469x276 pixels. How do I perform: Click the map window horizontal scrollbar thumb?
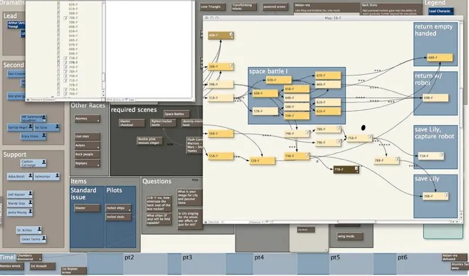(x=356, y=222)
